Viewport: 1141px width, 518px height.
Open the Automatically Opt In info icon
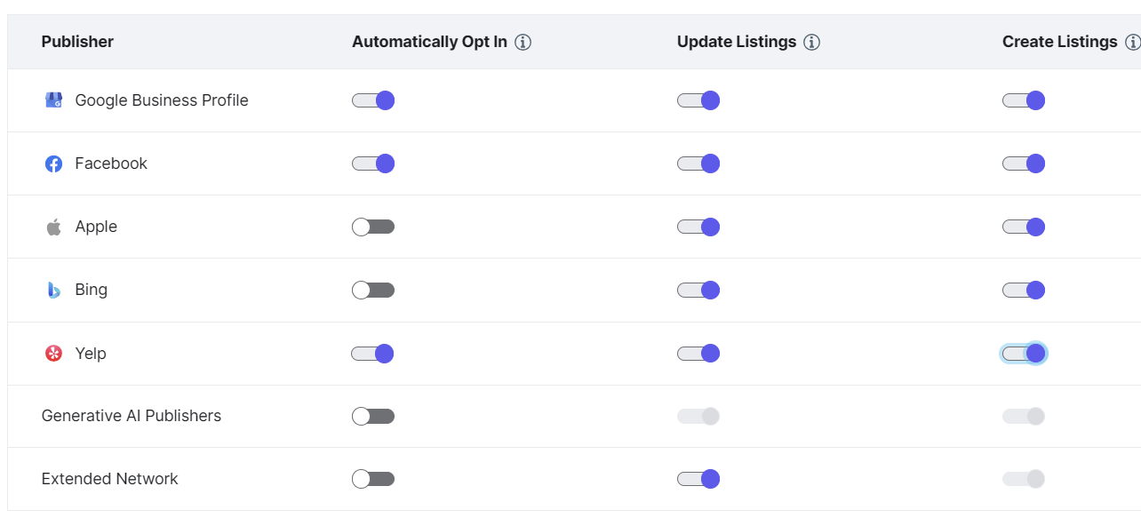(524, 42)
